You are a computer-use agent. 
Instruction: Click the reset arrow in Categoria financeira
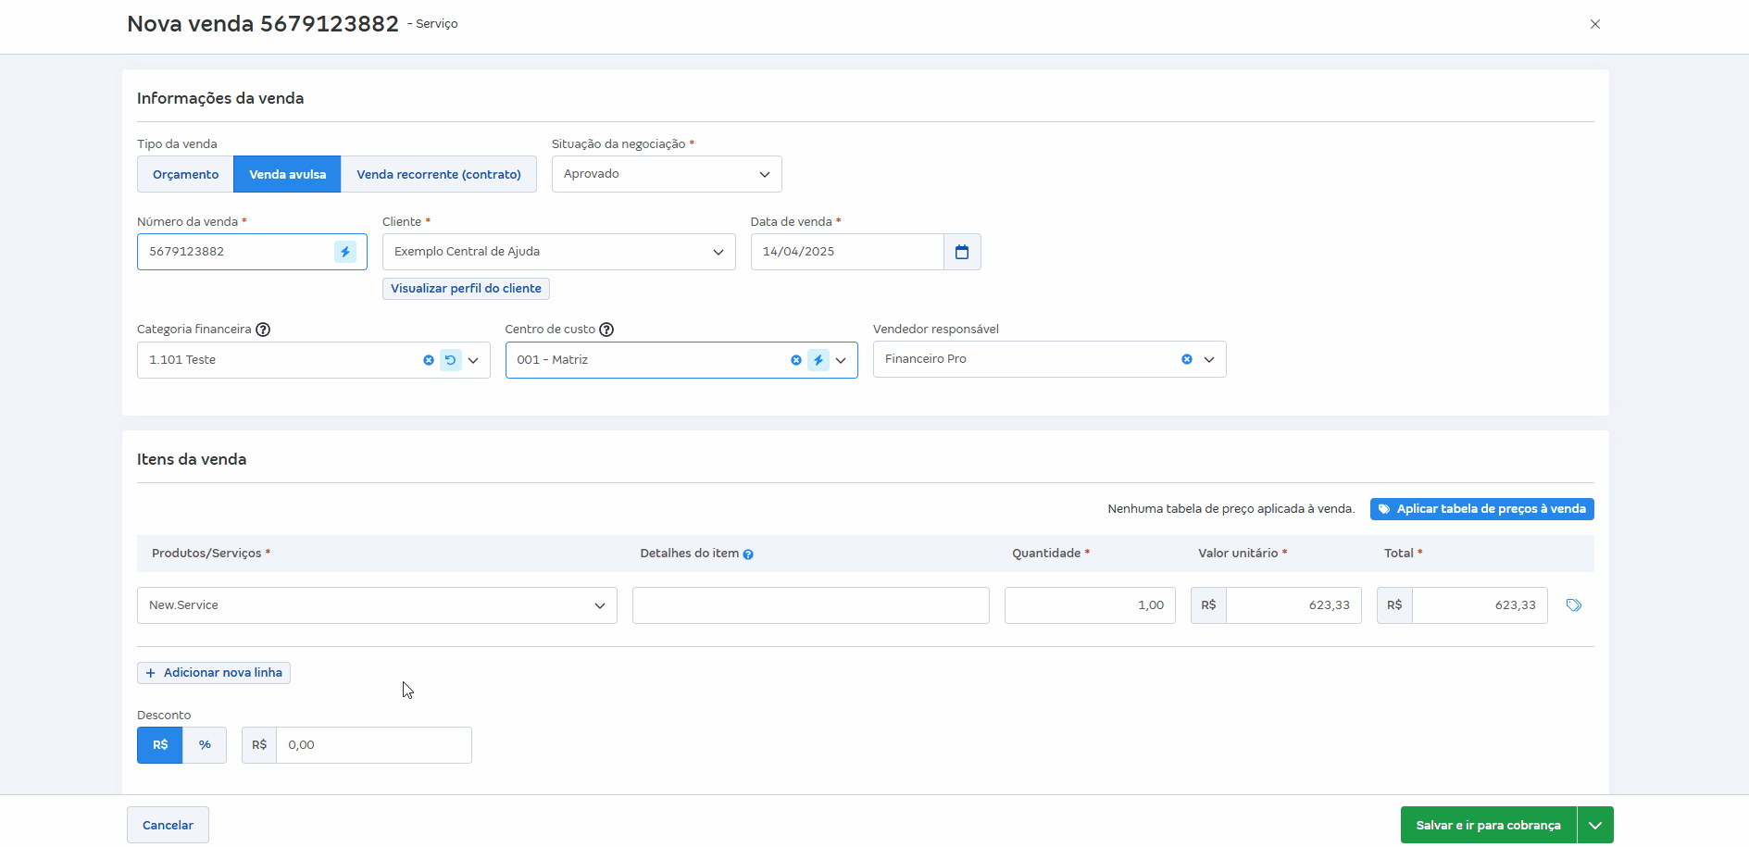[x=451, y=360]
